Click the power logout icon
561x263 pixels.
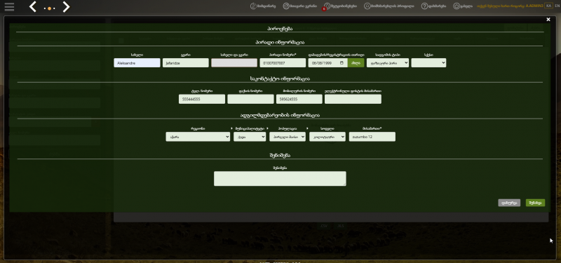(x=457, y=6)
